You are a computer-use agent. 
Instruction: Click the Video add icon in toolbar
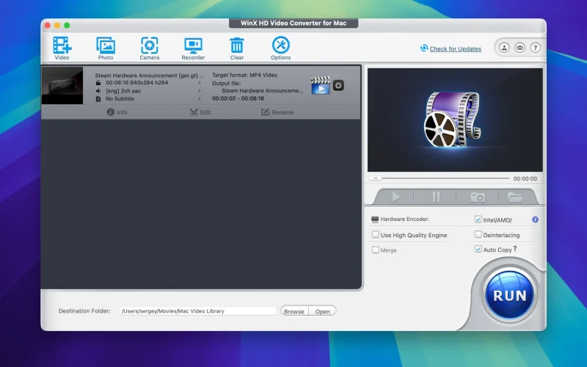pyautogui.click(x=62, y=48)
